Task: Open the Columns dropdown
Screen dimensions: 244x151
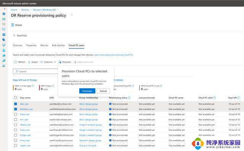Action: click(48, 62)
